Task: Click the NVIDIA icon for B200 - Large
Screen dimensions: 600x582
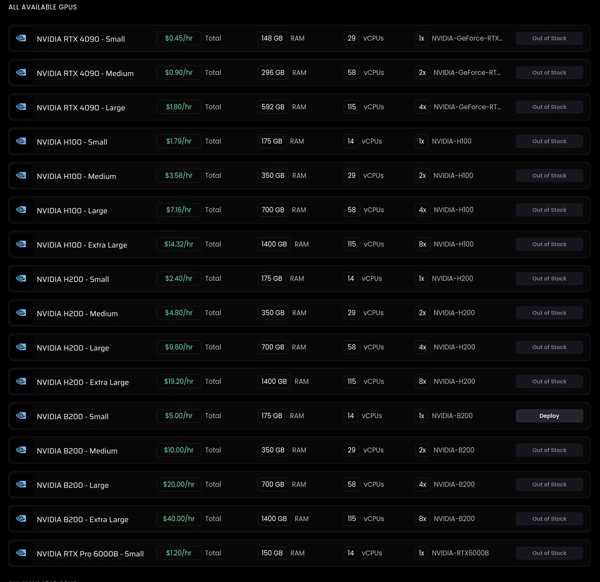Action: pyautogui.click(x=21, y=484)
